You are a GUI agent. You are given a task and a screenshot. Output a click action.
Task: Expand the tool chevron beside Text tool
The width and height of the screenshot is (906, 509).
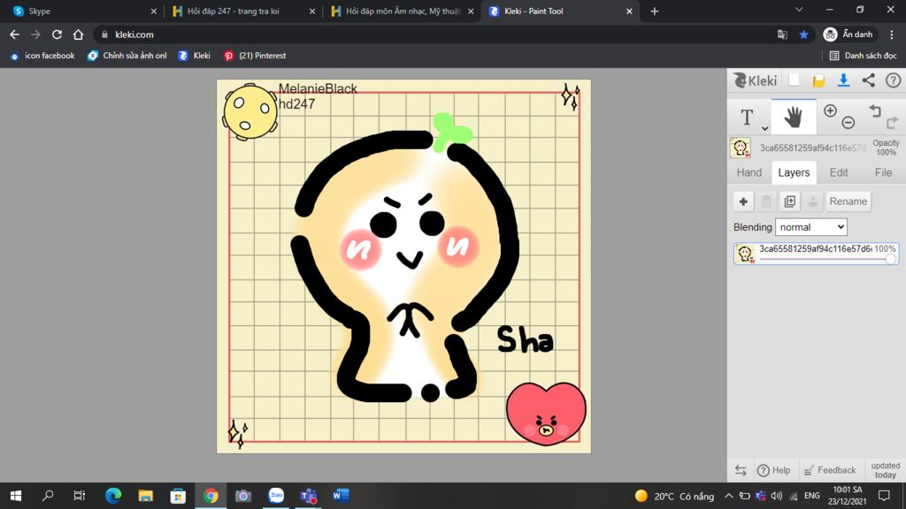pyautogui.click(x=764, y=128)
